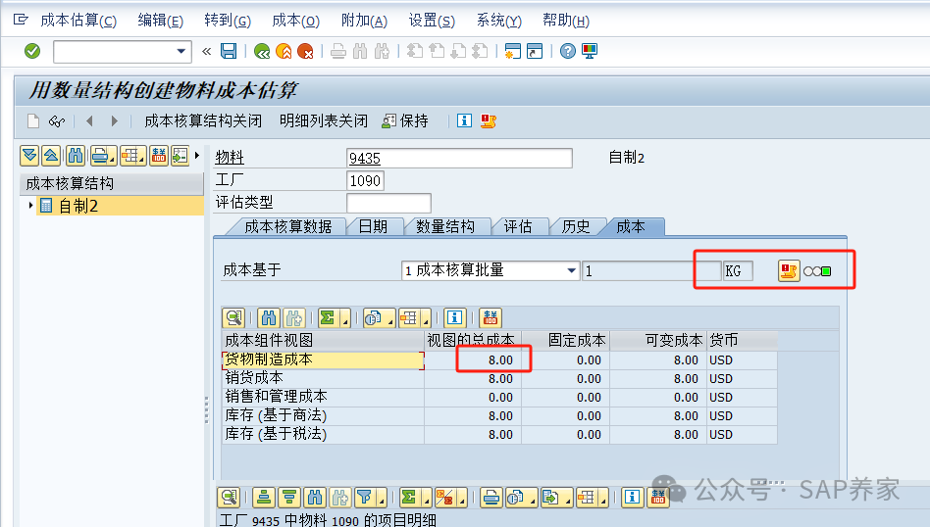
Task: Click the green Back arrow icon
Action: click(262, 52)
